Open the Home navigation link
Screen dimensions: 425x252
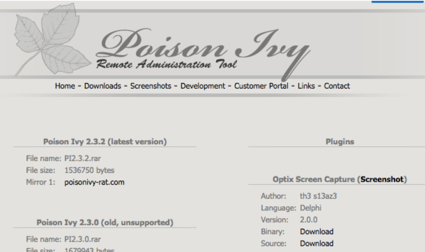pyautogui.click(x=65, y=86)
